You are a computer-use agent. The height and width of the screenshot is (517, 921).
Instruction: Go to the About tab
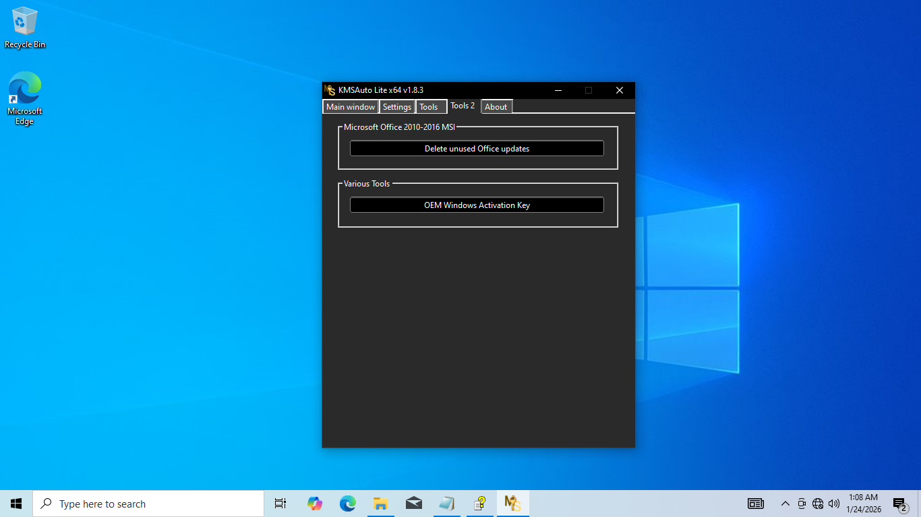496,107
